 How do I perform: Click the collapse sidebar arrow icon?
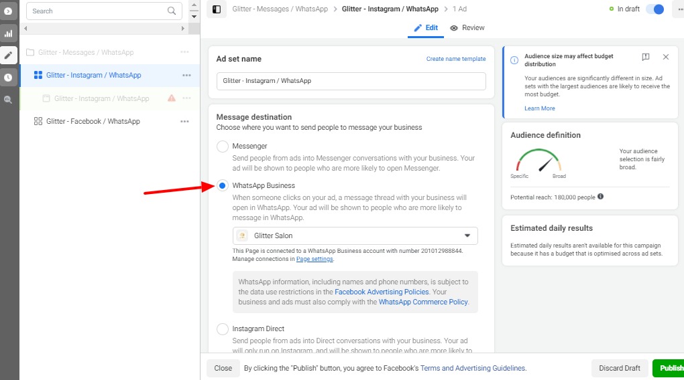(x=8, y=11)
